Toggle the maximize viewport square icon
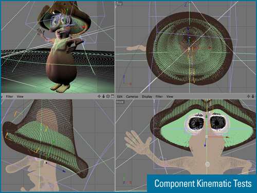 point(113,96)
